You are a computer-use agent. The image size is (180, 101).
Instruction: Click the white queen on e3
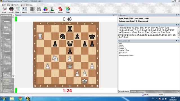(70, 66)
